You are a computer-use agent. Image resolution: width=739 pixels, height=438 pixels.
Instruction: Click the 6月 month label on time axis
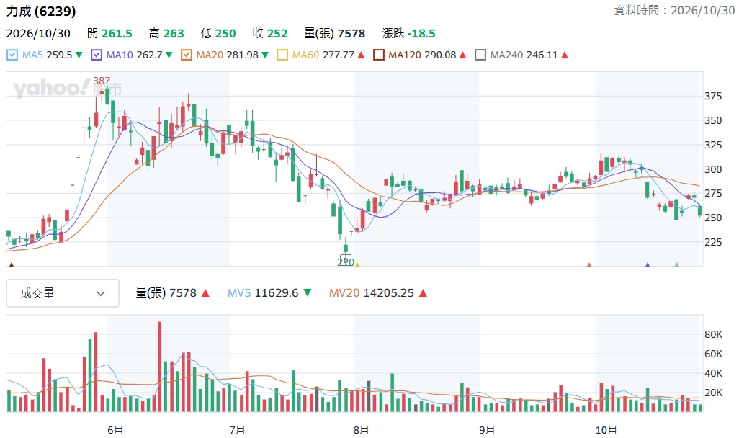[115, 430]
